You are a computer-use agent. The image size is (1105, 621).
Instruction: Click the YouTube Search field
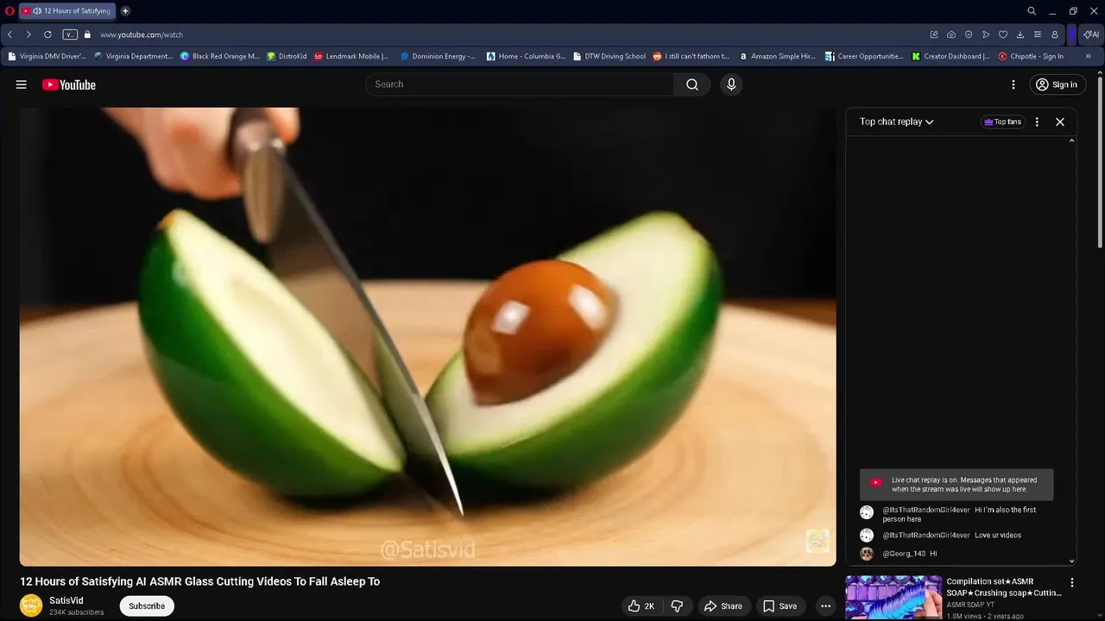pos(521,85)
